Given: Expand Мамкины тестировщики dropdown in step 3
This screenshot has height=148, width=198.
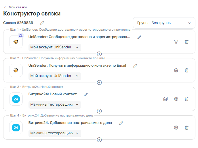Looking at the screenshot, I should (55, 105).
